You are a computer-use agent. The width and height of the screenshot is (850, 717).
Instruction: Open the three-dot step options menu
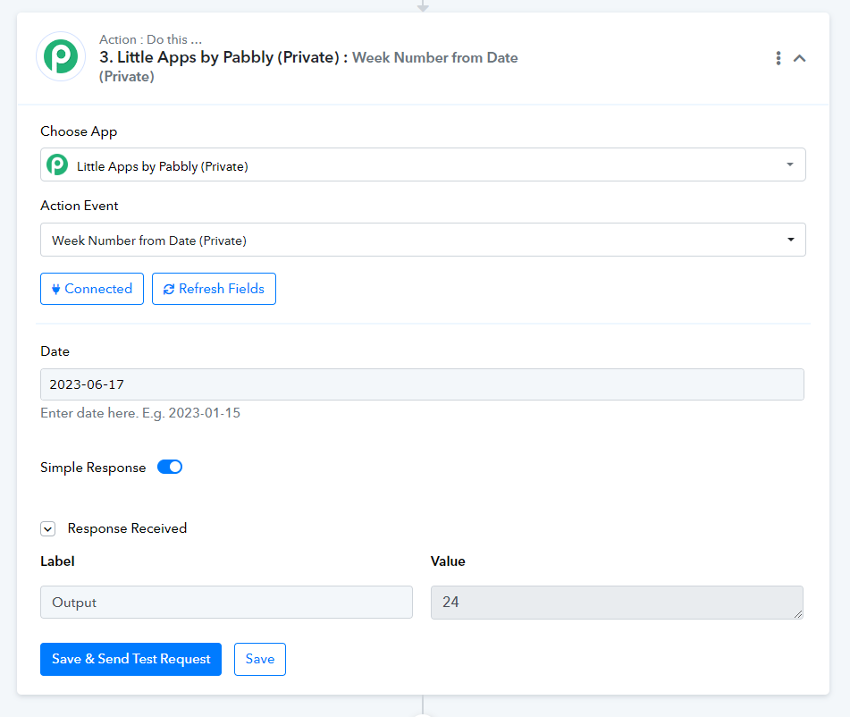[778, 58]
